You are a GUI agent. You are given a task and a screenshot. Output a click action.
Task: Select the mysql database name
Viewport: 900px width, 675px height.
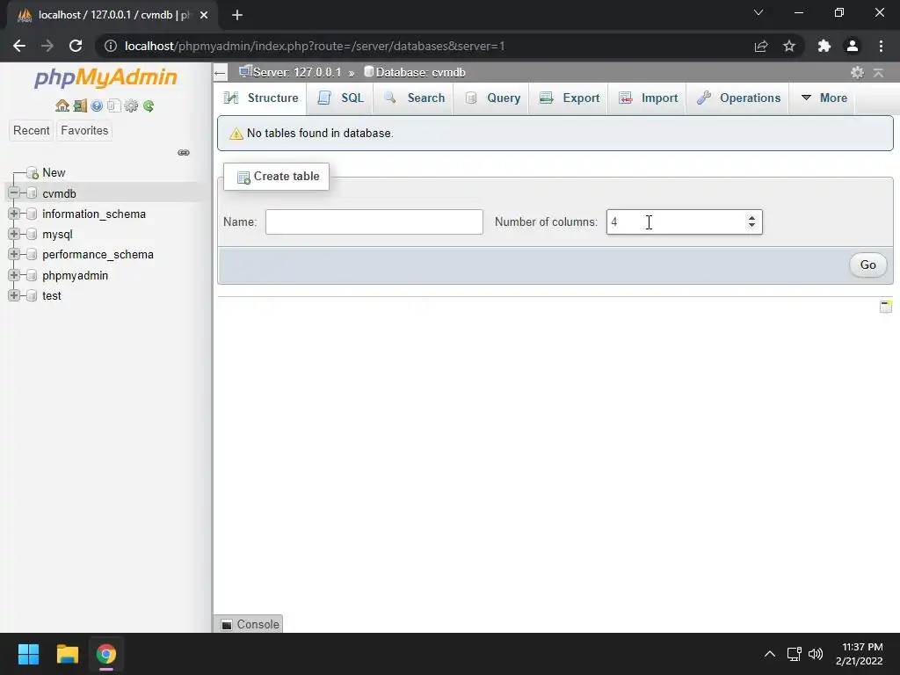tap(57, 234)
